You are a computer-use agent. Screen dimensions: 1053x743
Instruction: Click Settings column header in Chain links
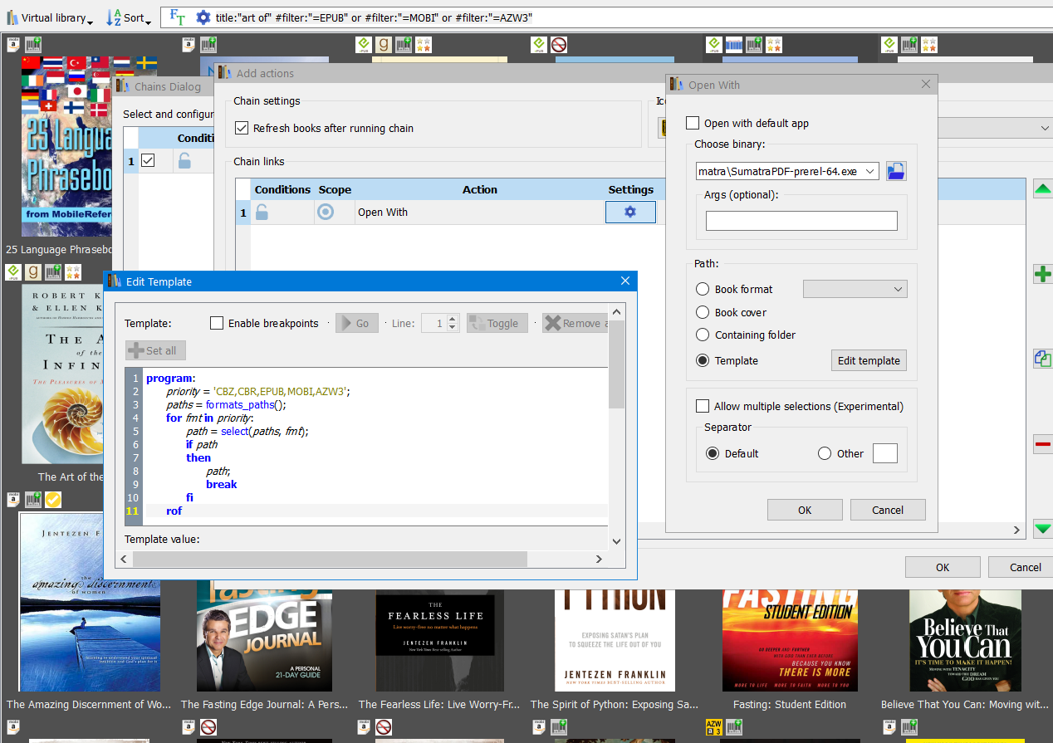coord(631,189)
